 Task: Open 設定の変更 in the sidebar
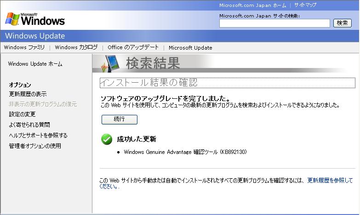tap(22, 114)
